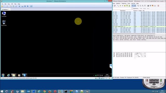Click the Wireshark find packet magnifier icon
Viewport: 166px width, 93px height.
point(118,6)
